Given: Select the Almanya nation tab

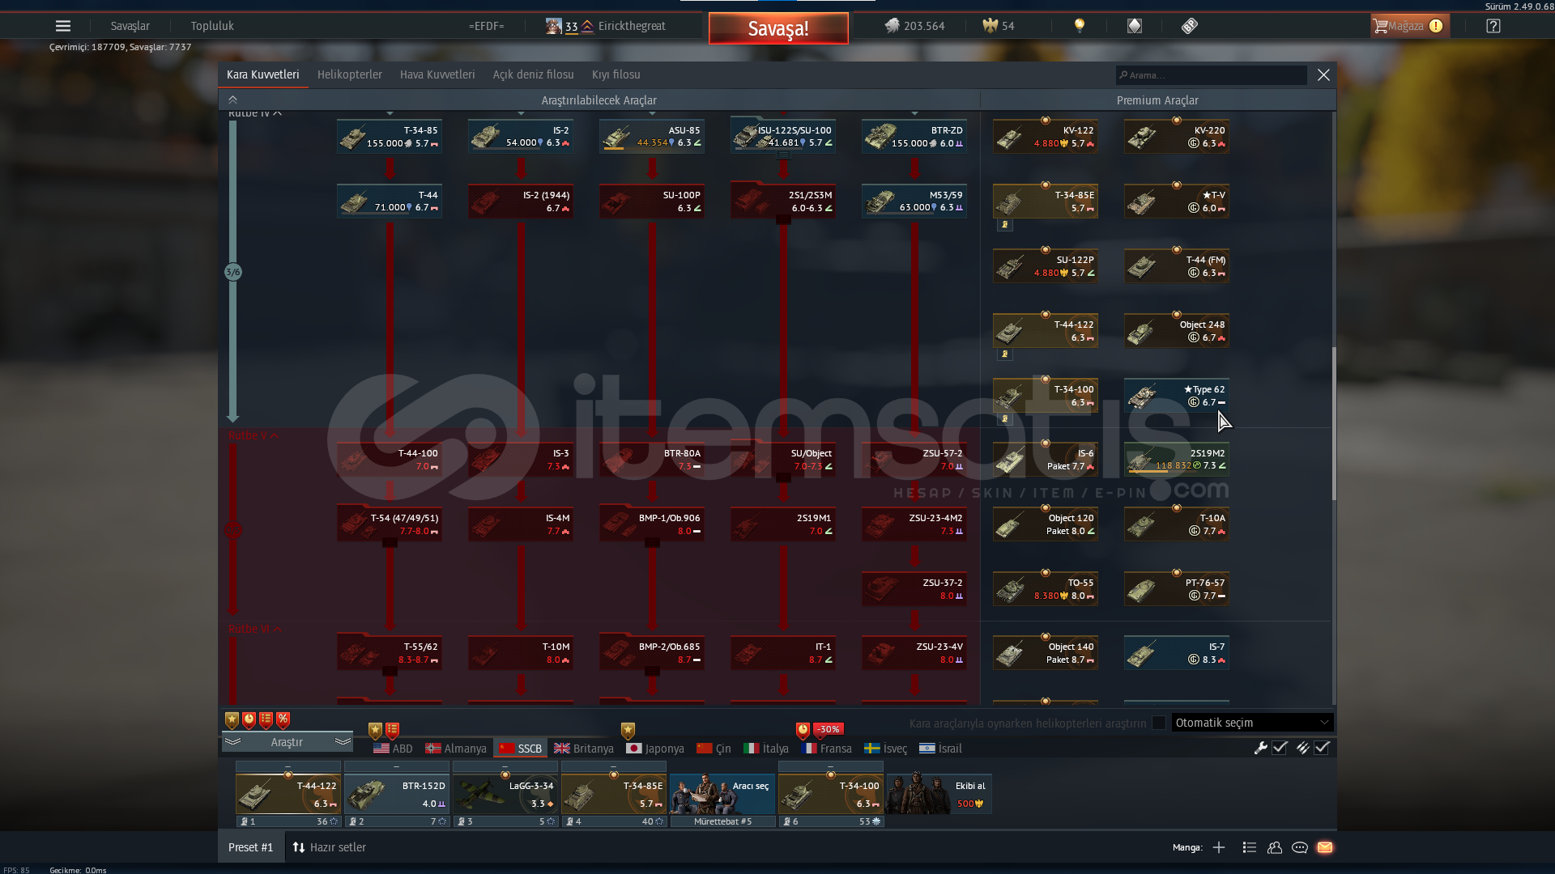Looking at the screenshot, I should (456, 749).
